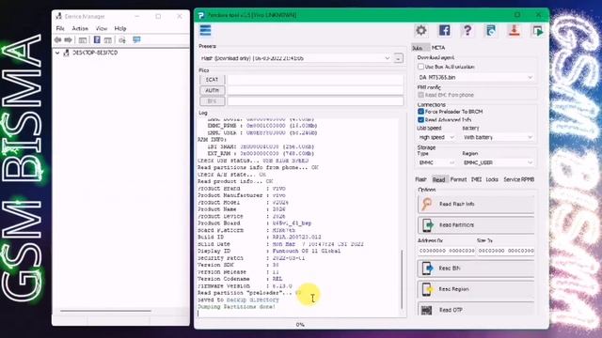Screen dimensions: 602x338
Task: Click the SCAT file button
Action: (x=212, y=79)
